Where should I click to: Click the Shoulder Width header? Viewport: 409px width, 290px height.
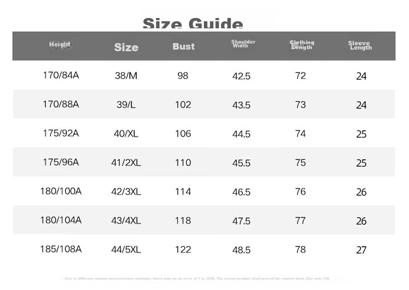(243, 44)
